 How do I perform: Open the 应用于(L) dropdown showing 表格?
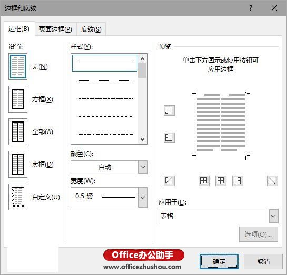pos(219,216)
